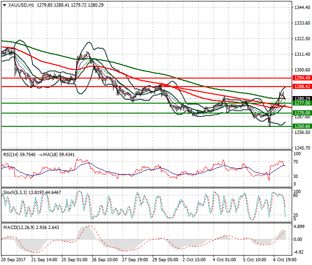Select the MACD 4.899 scale value

point(299,227)
